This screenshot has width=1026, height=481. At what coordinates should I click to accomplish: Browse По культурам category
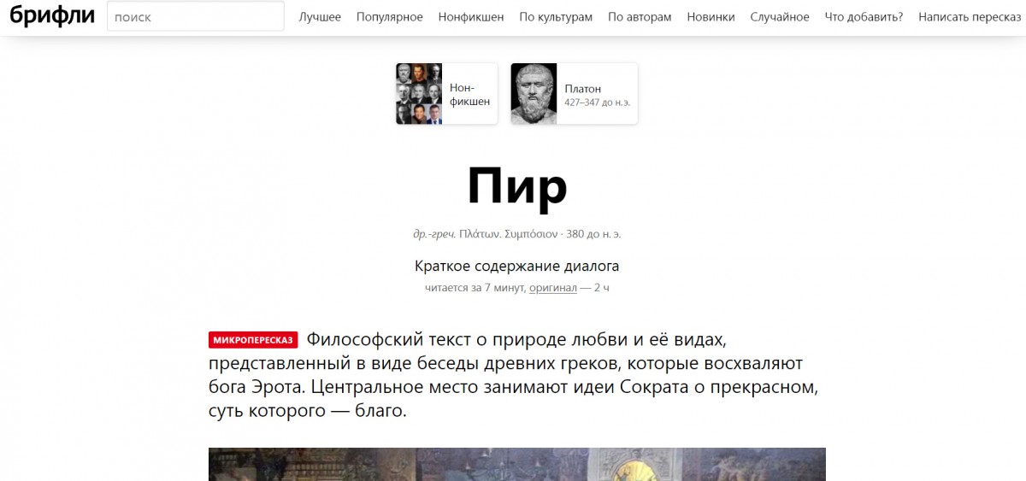pos(556,17)
